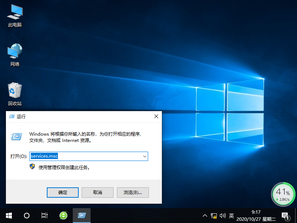
Task: Click the 使用管理权限创建此任务 text
Action: coord(64,168)
